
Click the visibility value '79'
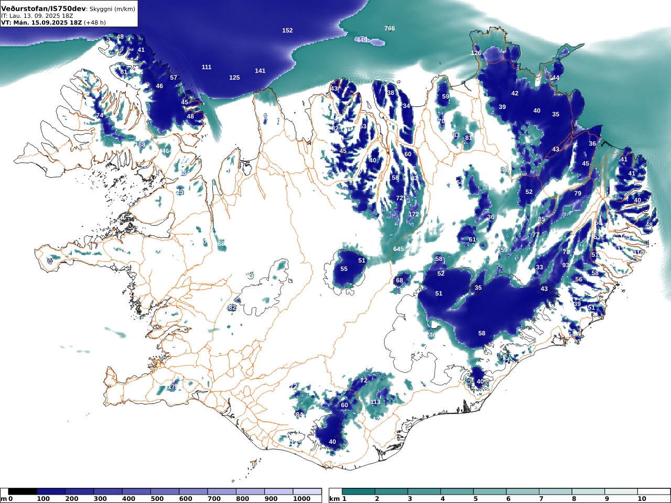578,193
